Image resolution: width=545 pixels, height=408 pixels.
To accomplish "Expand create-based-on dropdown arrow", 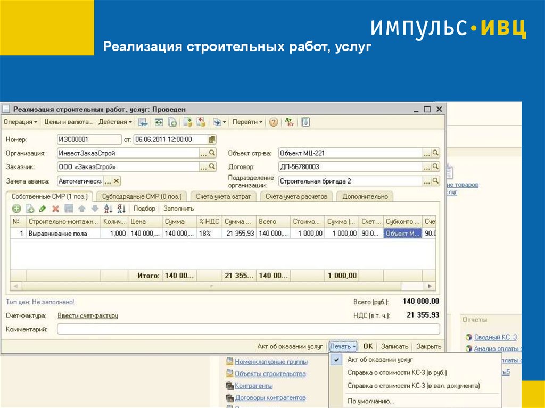I will pos(224,122).
